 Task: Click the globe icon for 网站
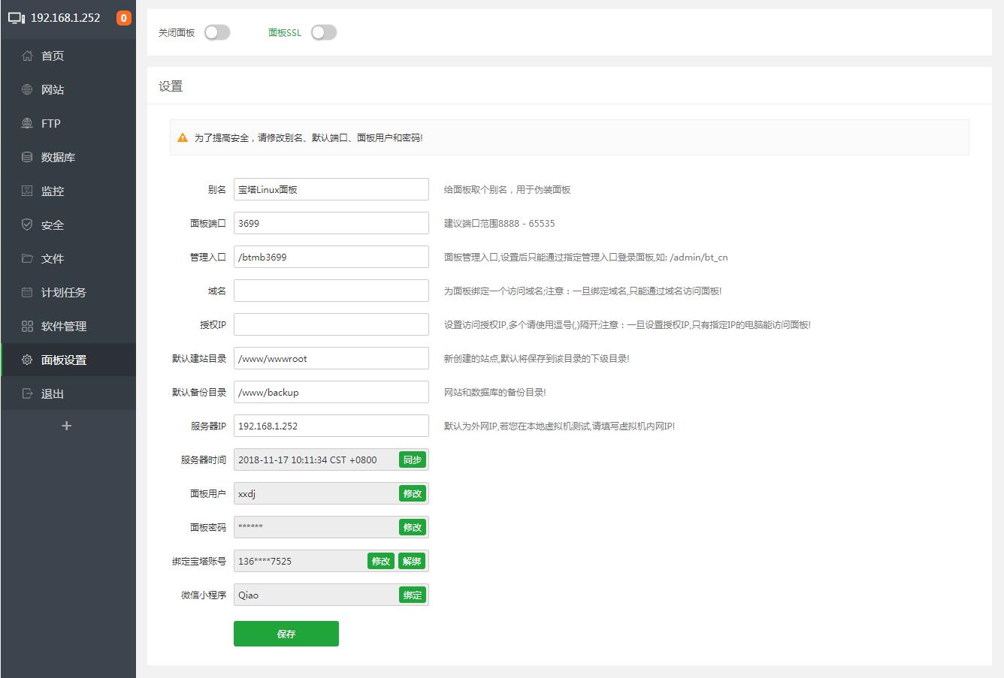[27, 89]
